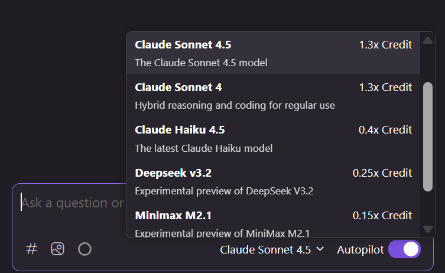
Task: Click Hybrid reasoning and coding description
Action: [235, 105]
